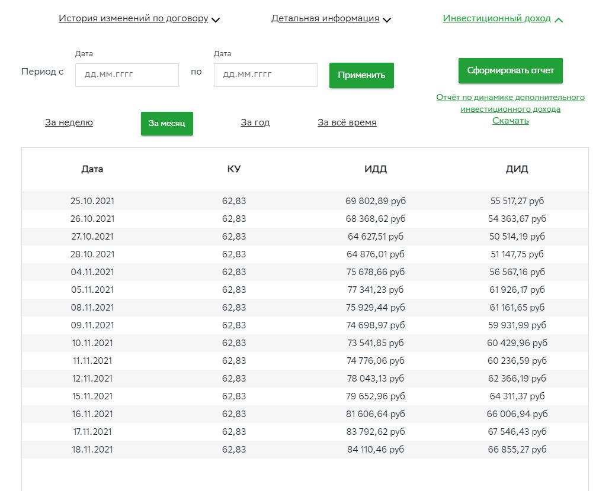
Task: Click ДИД value 56 567,16 руб
Action: (517, 272)
